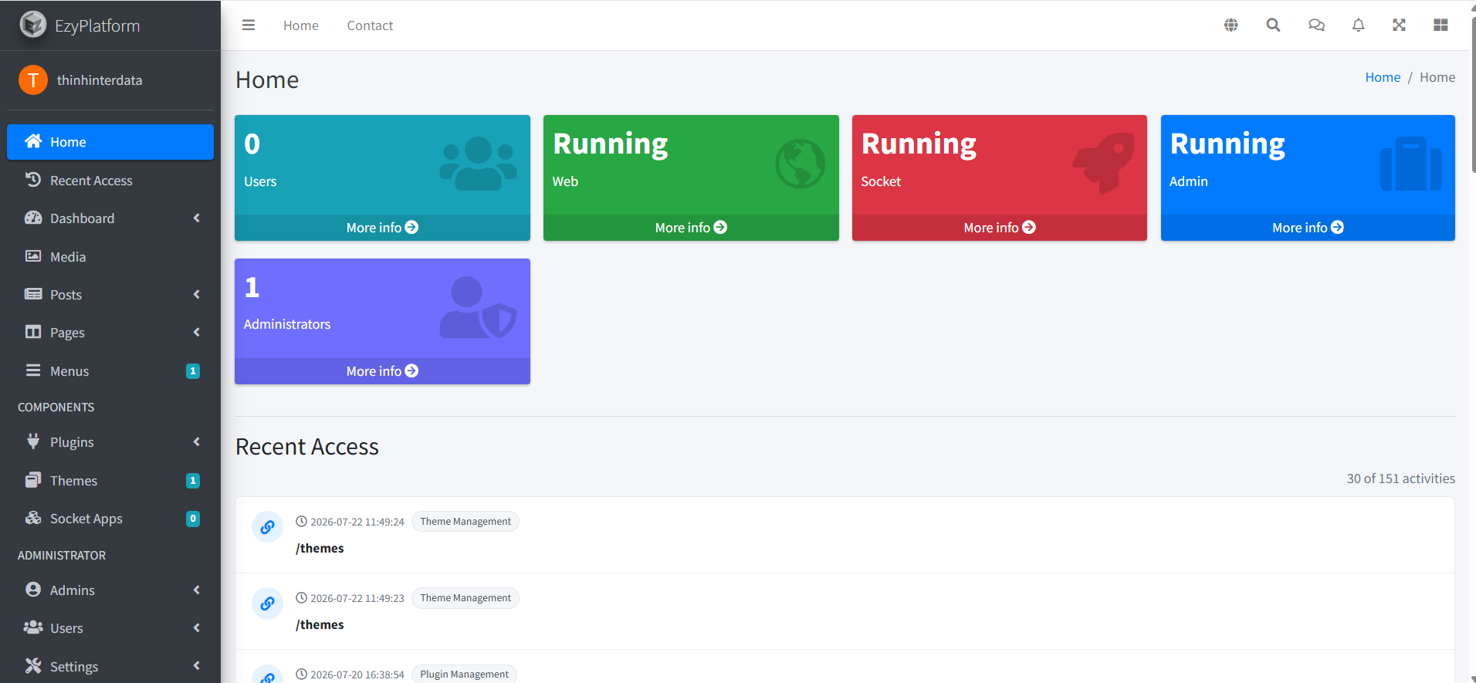Click the Home breadcrumb link

coord(1383,77)
